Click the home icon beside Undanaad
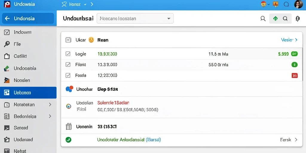306x153 pixels. pos(7,140)
